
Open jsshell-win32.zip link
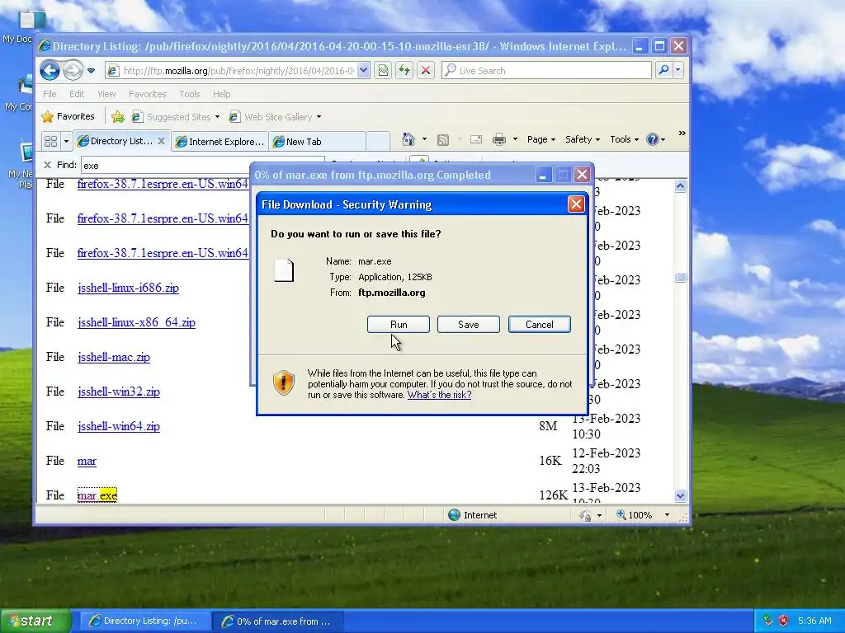(119, 392)
